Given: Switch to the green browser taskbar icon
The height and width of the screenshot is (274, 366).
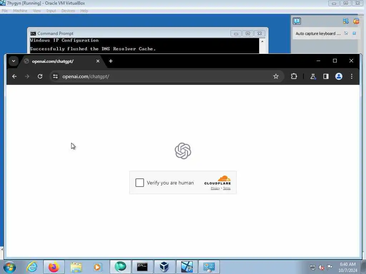Looking at the screenshot, I should [120, 267].
